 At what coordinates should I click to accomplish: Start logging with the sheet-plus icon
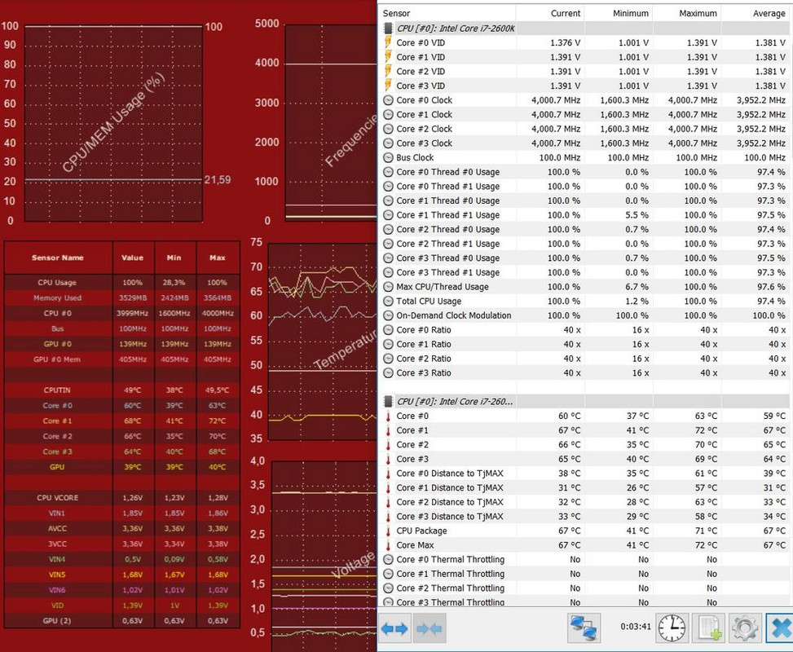pyautogui.click(x=709, y=628)
